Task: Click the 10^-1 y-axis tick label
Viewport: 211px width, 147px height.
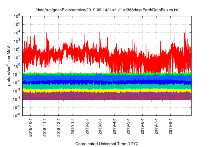Action: click(16, 74)
